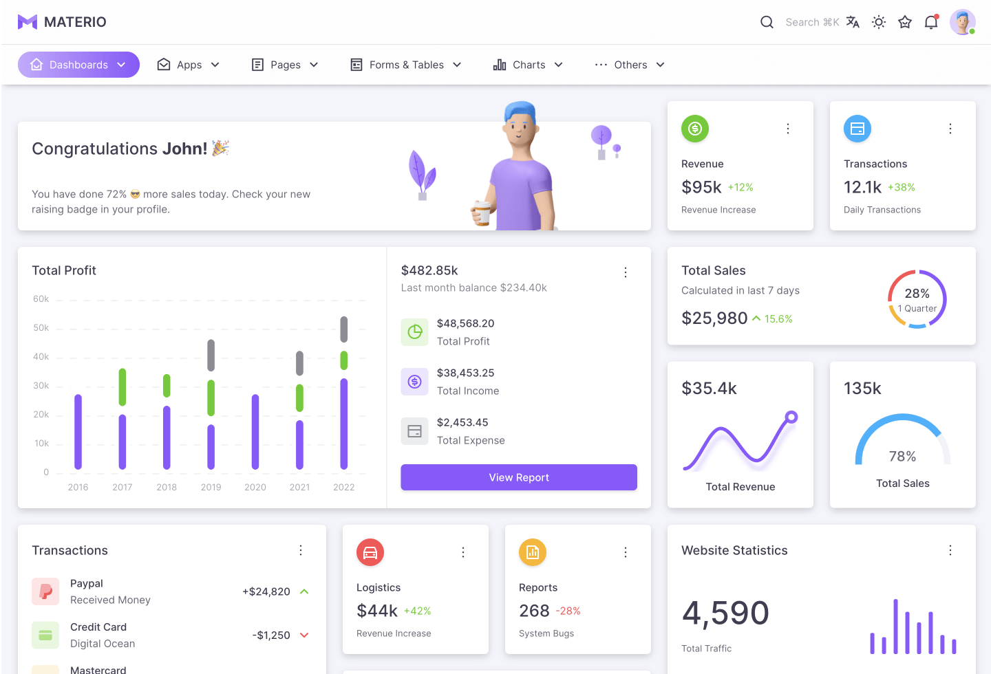The width and height of the screenshot is (991, 674).
Task: Click the Total Sales up-trend arrow
Action: 756,318
